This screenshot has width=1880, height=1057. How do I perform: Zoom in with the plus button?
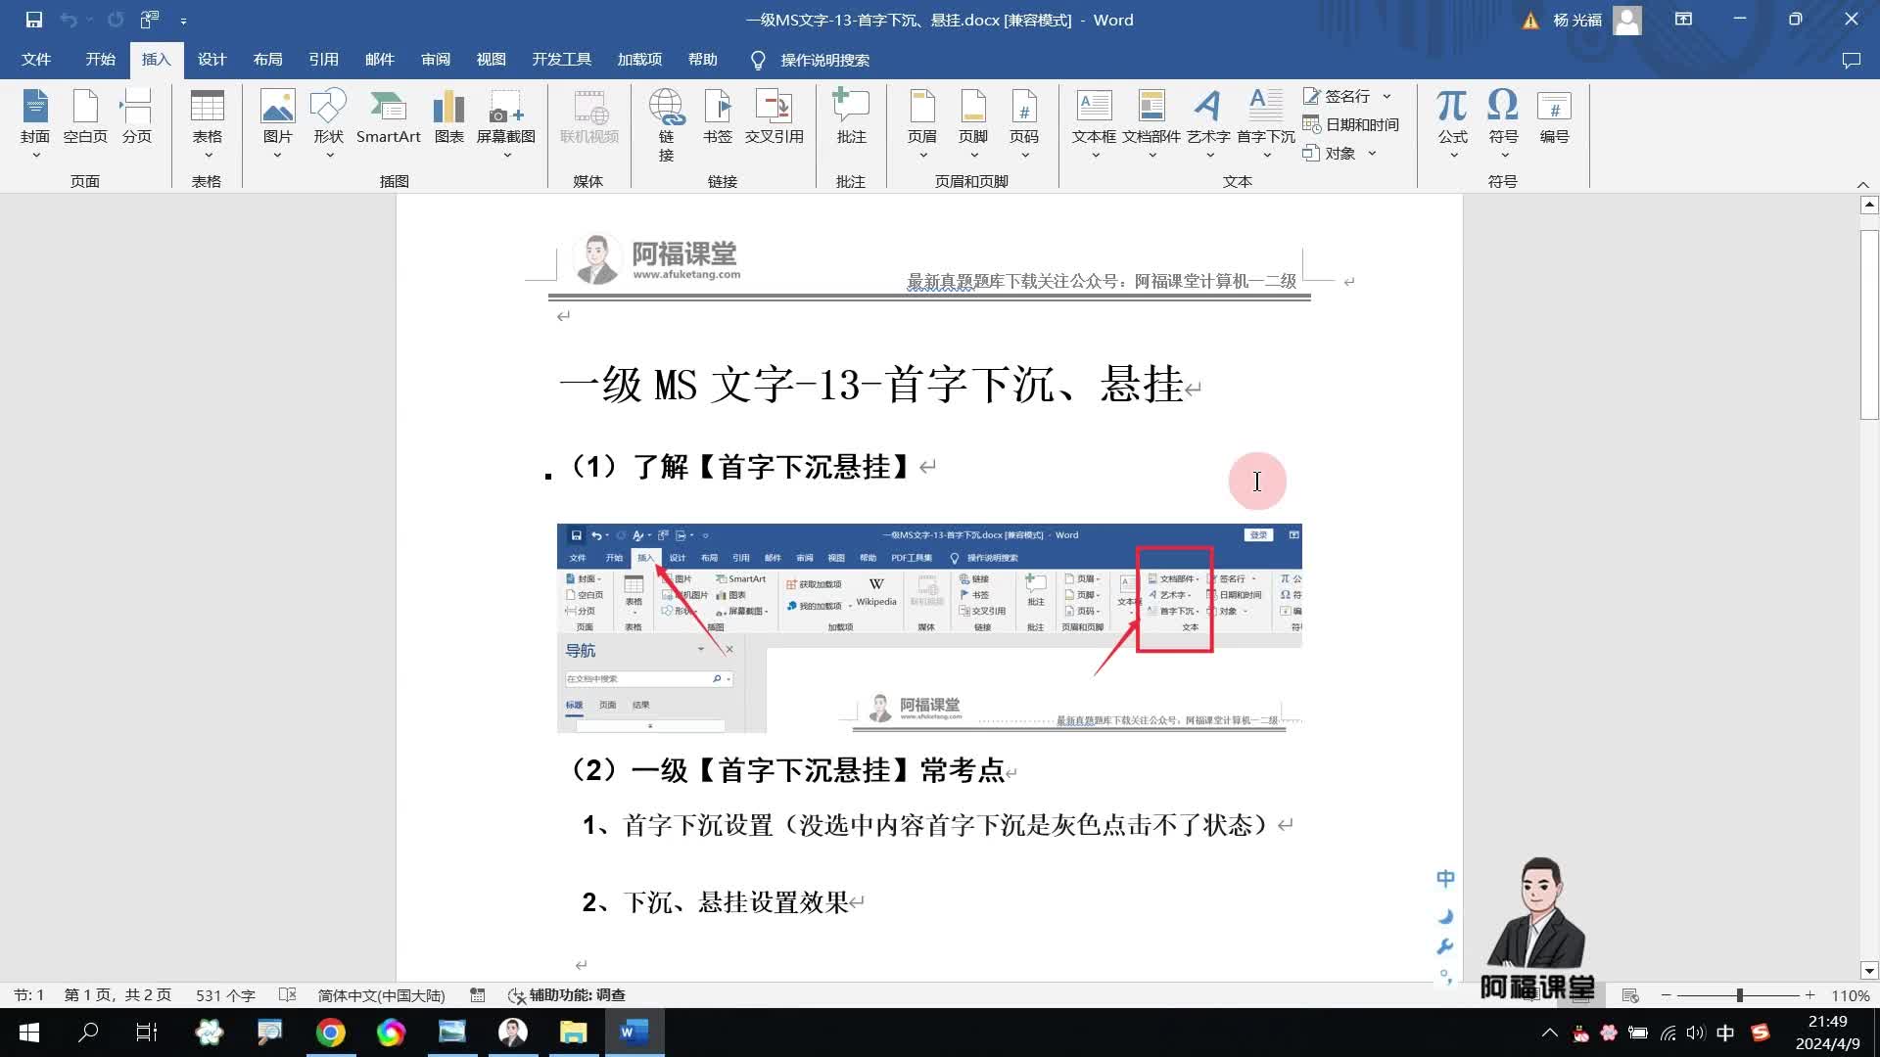[x=1809, y=995]
